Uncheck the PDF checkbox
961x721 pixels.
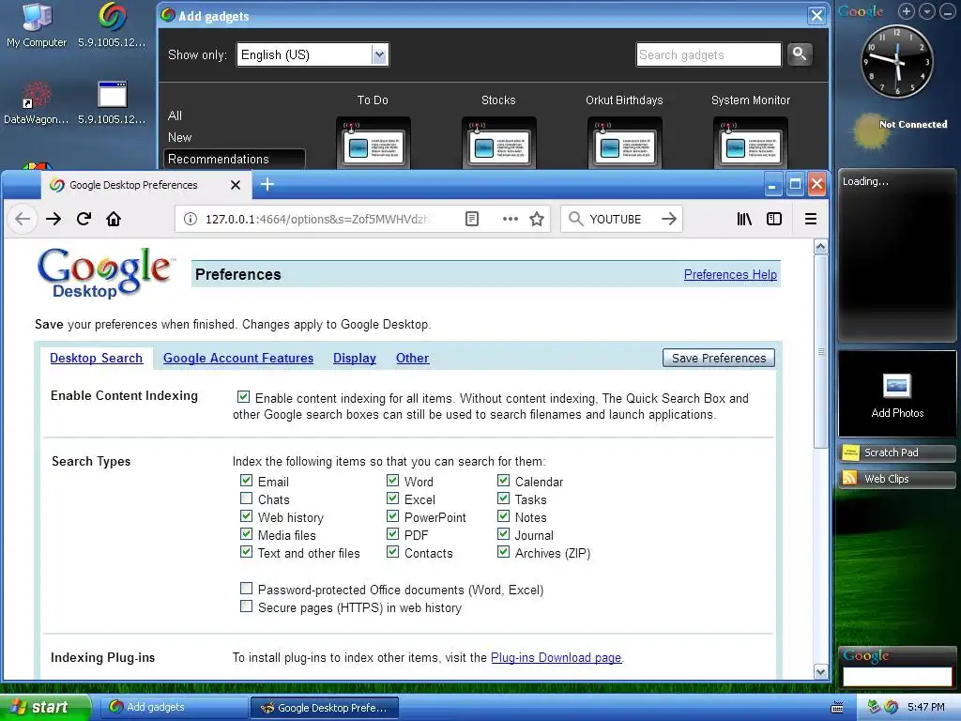click(x=393, y=534)
